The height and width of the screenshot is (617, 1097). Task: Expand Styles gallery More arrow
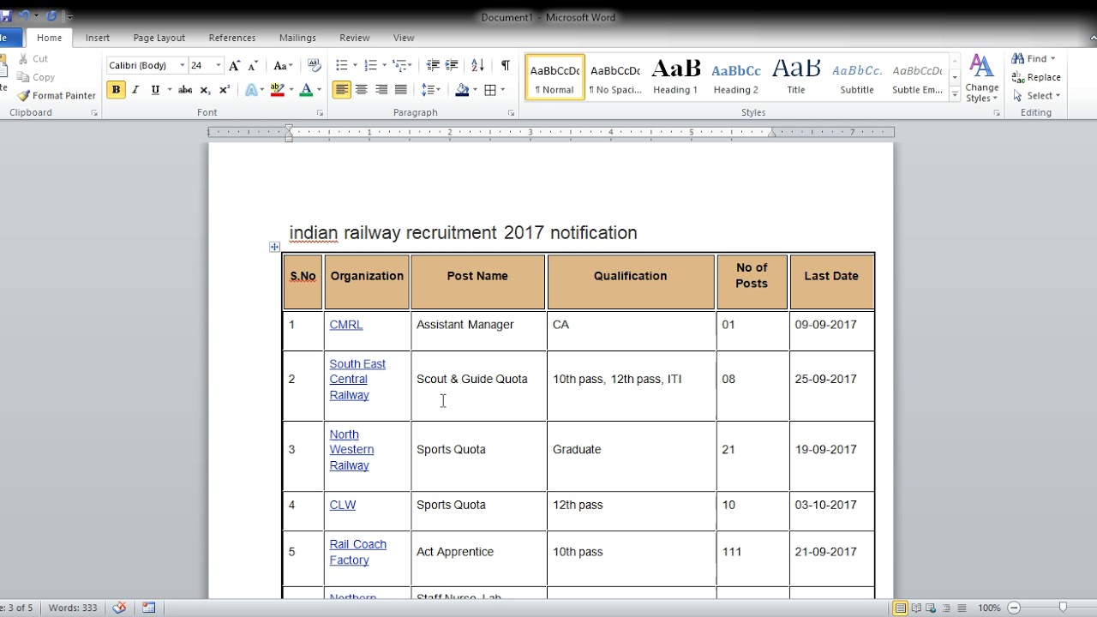point(955,95)
